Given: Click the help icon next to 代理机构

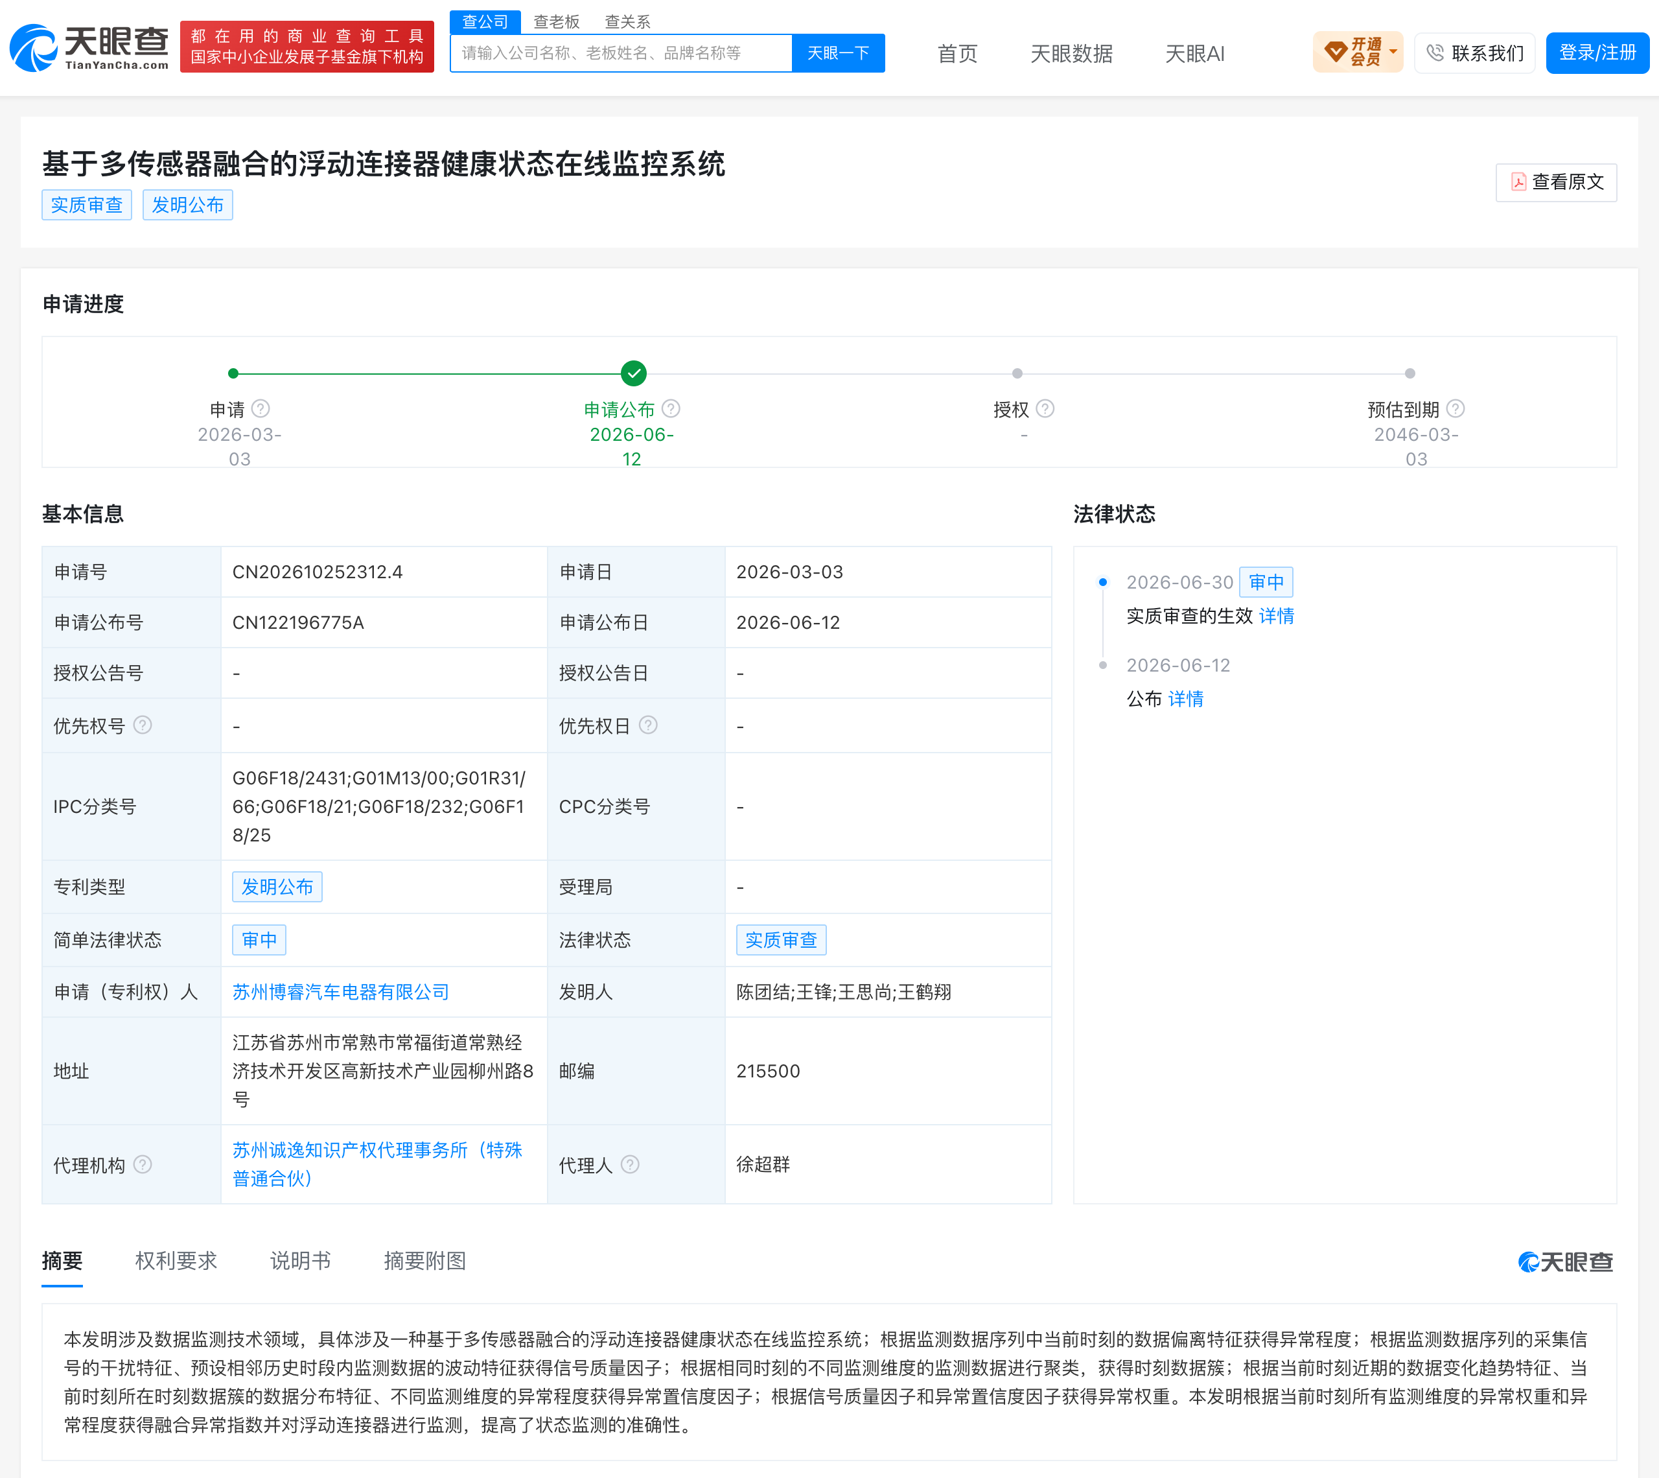Looking at the screenshot, I should [143, 1164].
